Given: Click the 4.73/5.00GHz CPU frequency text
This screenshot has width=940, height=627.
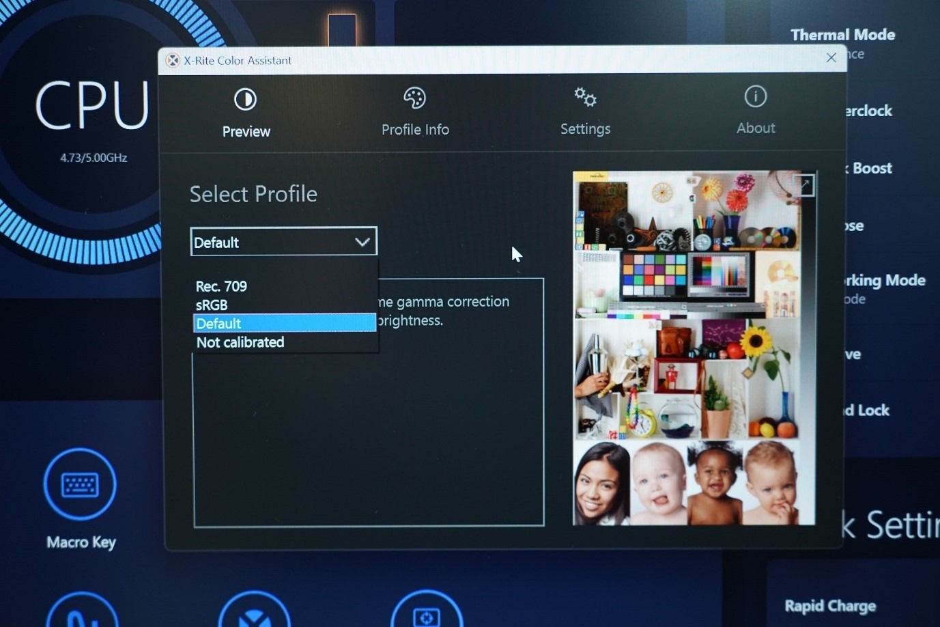Looking at the screenshot, I should pos(94,158).
